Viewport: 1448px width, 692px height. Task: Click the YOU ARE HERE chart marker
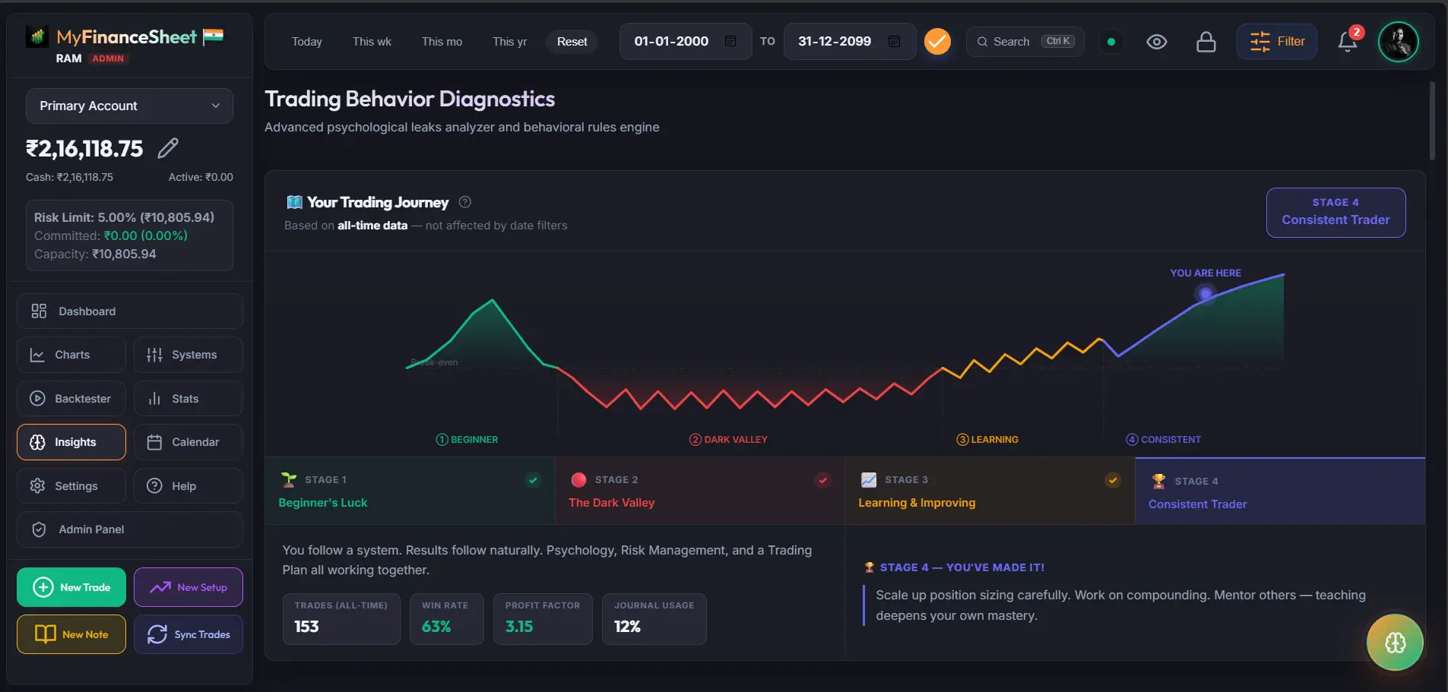coord(1206,293)
